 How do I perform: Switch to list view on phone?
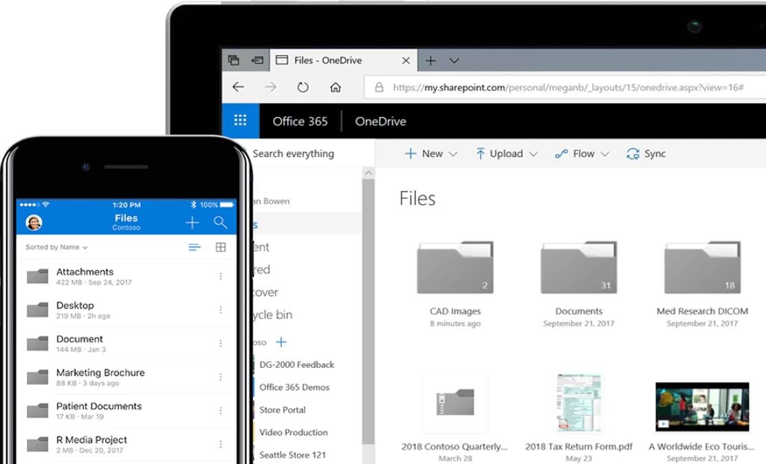click(x=195, y=247)
